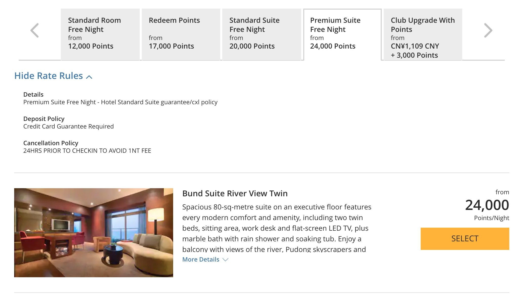Click the Hide Rate Rules link

(x=49, y=76)
